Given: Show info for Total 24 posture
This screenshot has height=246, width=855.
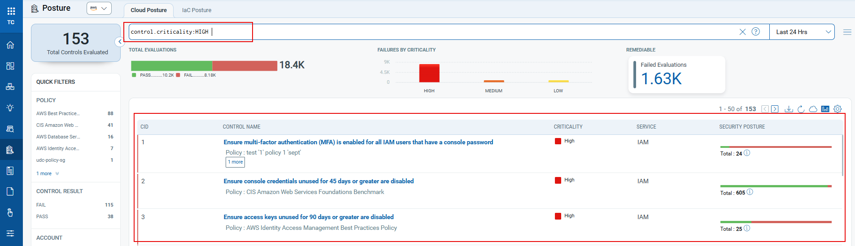Looking at the screenshot, I should pos(747,153).
